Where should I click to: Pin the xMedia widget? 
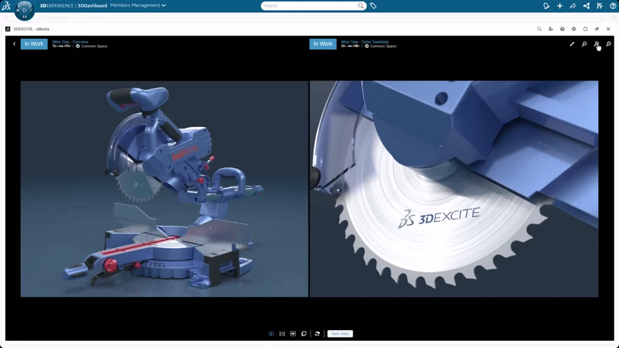pyautogui.click(x=597, y=29)
